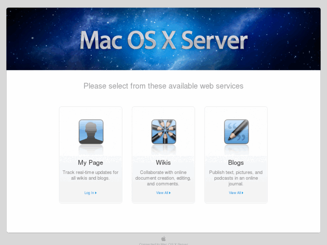This screenshot has height=245, width=327.
Task: Click the Connected to Mac OS X Server footer text
Action: (x=164, y=244)
